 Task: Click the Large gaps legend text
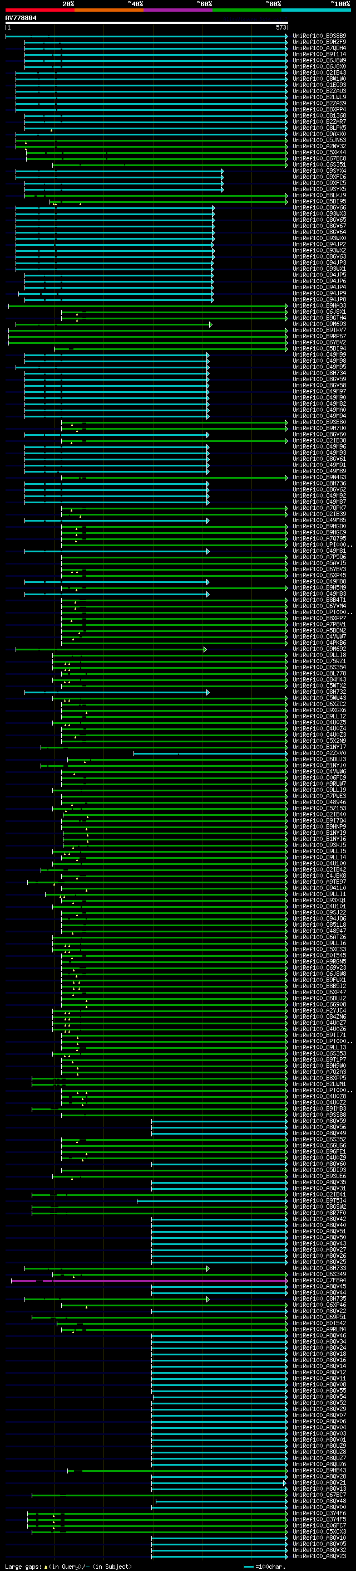click(23, 1567)
